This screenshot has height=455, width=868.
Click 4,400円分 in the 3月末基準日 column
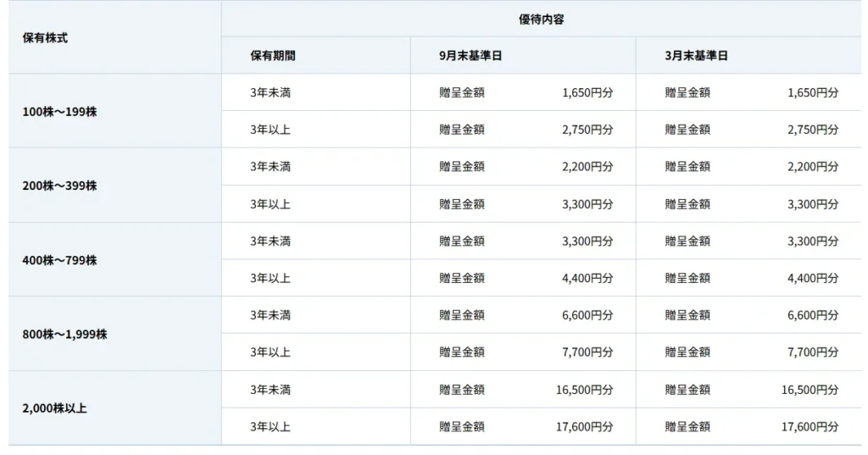(x=813, y=278)
